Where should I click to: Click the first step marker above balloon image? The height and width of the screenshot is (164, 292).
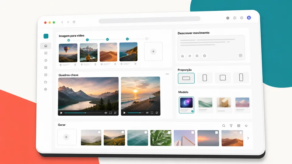click(69, 40)
